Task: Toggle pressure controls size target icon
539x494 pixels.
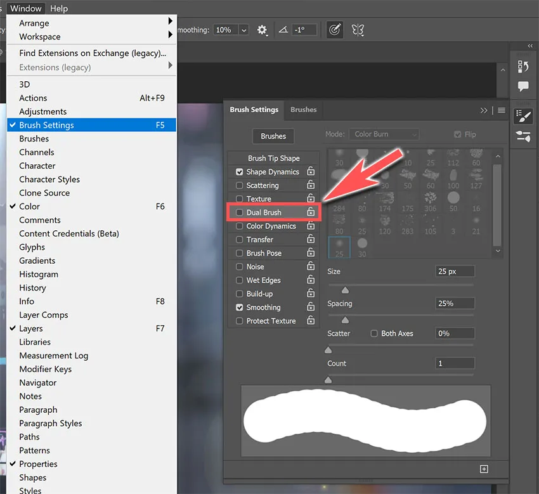Action: [335, 29]
